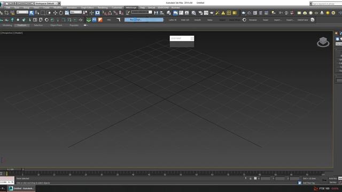This screenshot has height=192, width=342.
Task: Open the Schematic View
Action: (x=187, y=13)
